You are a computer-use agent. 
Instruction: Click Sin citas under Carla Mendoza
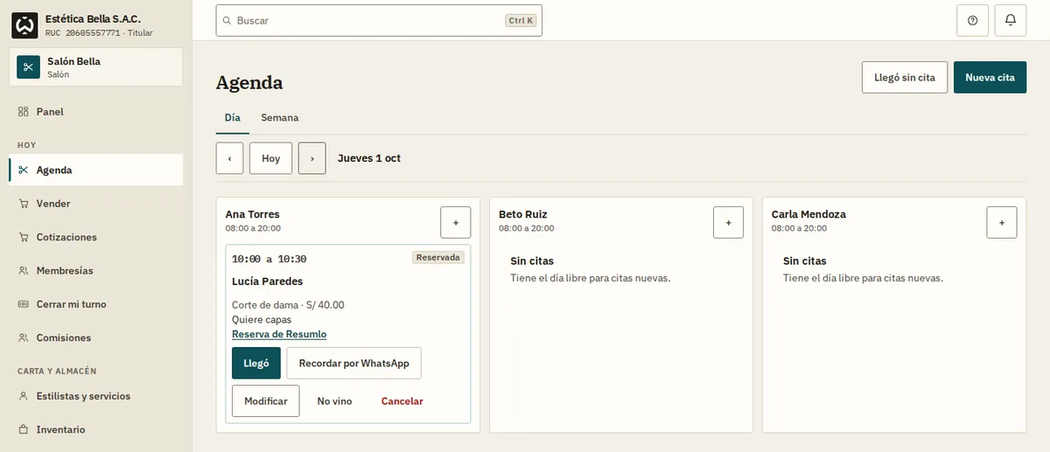pyautogui.click(x=805, y=261)
